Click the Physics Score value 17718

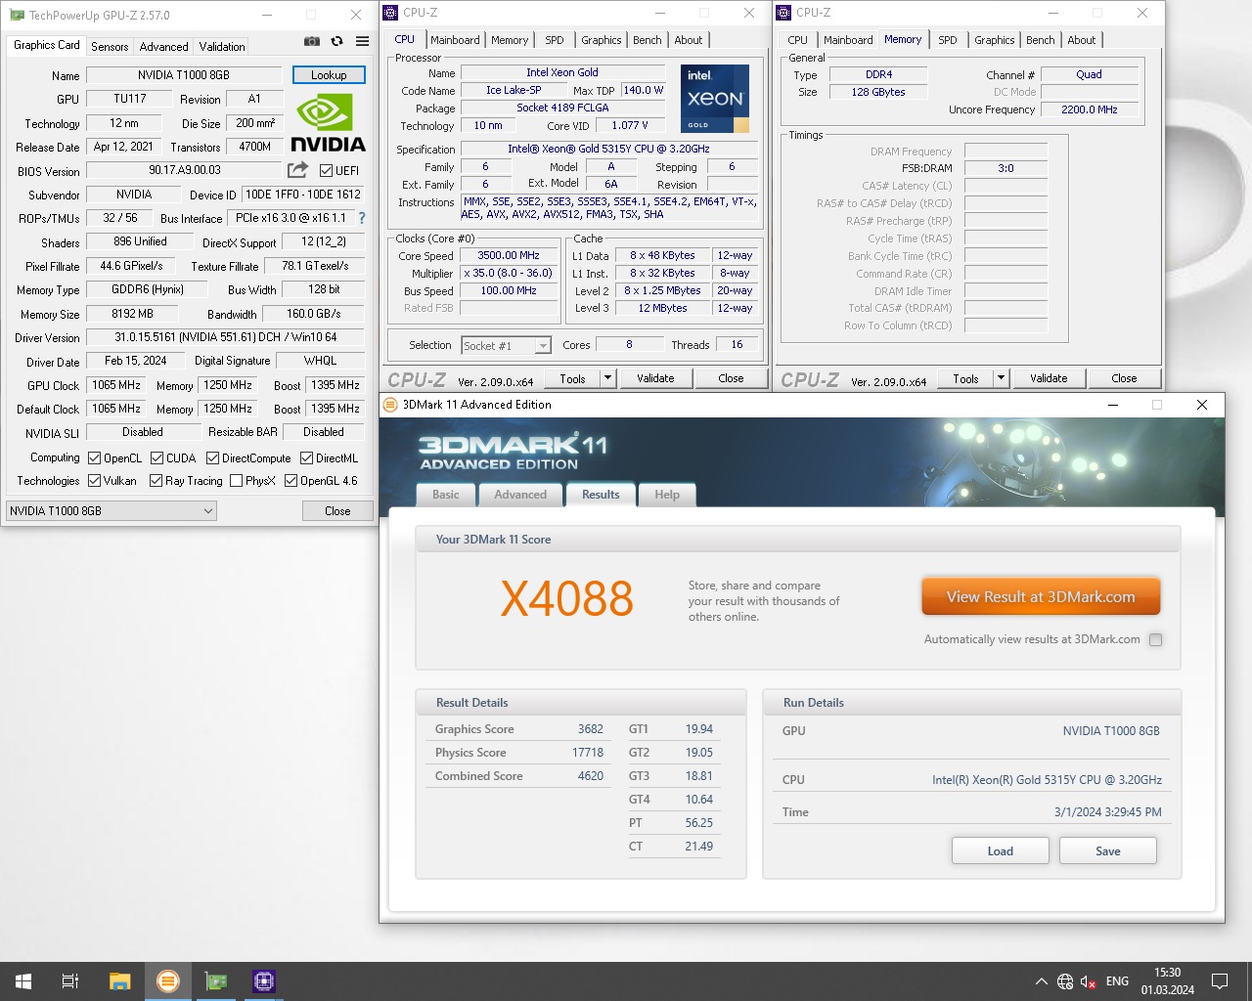click(x=587, y=753)
